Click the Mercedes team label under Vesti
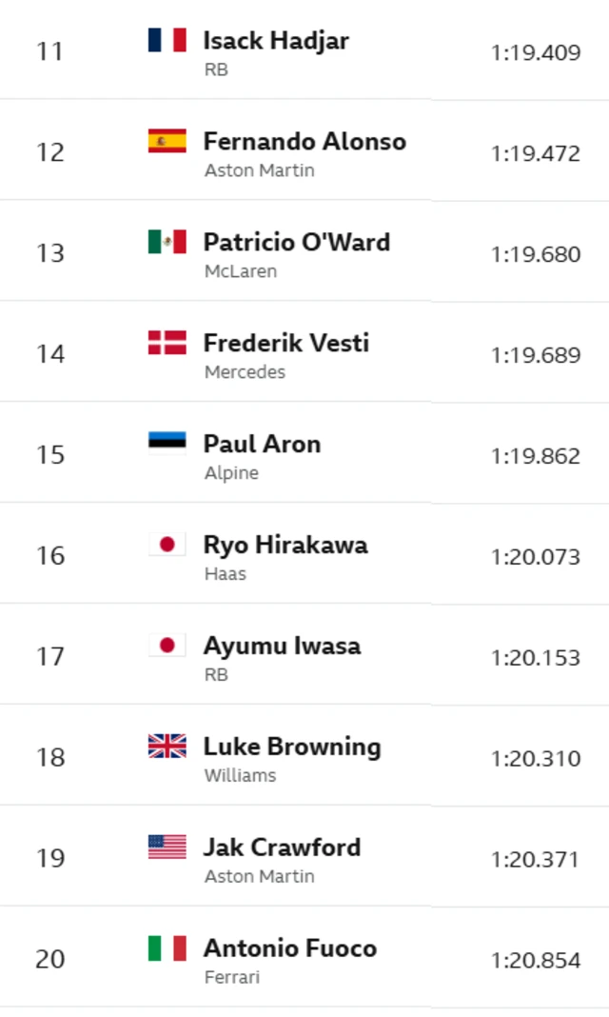Screen dimensions: 609x1017 [245, 371]
